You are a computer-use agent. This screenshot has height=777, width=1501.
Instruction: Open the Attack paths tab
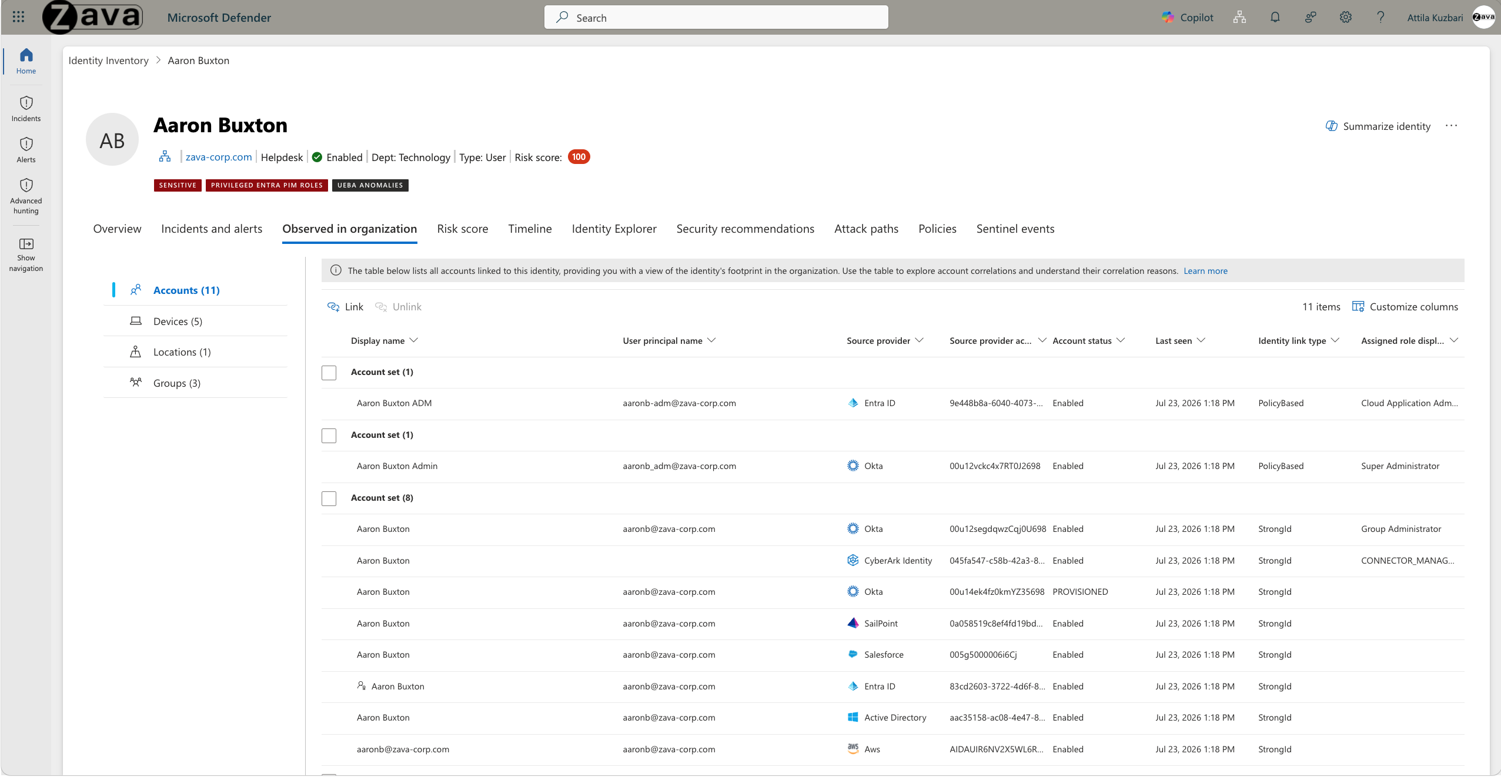pos(866,229)
